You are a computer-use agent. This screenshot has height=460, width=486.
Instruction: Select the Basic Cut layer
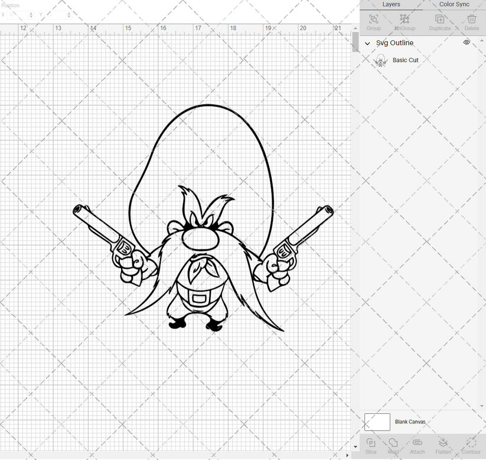406,60
